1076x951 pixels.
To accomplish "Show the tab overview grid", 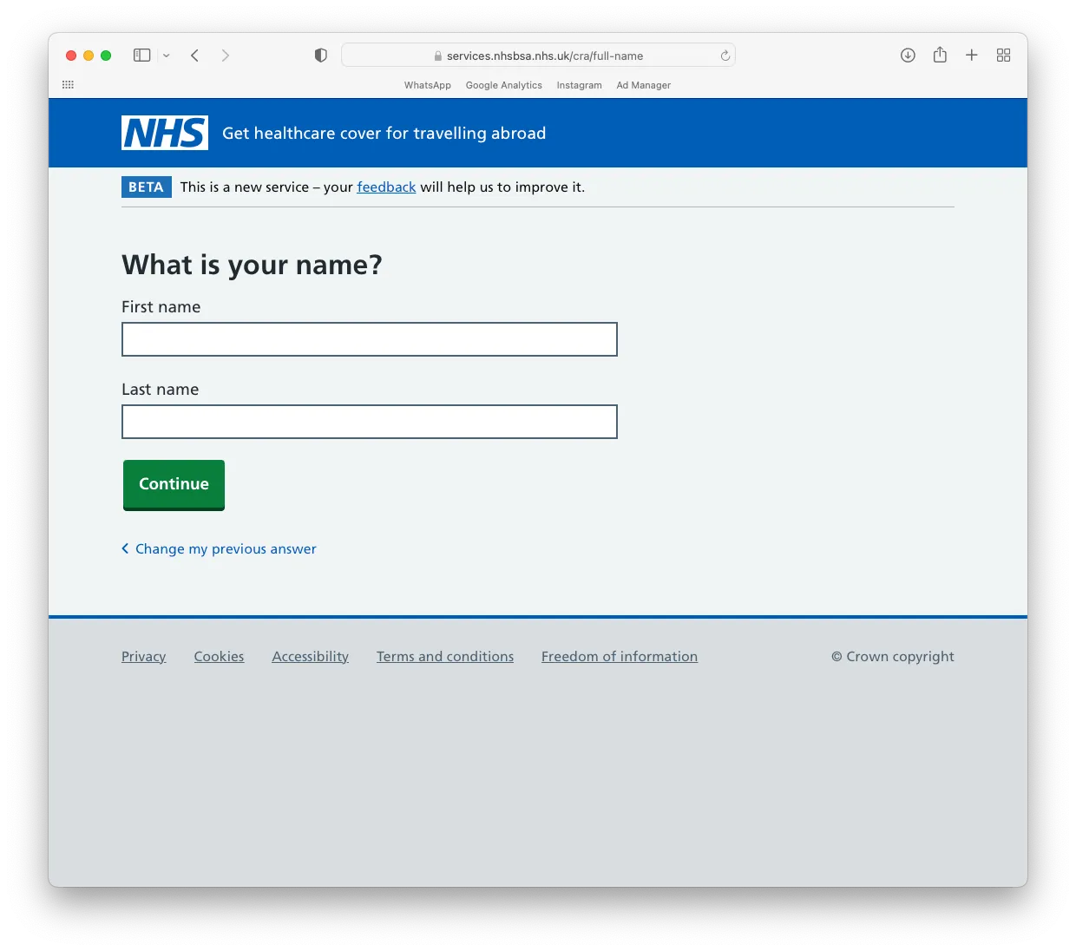I will pyautogui.click(x=1004, y=56).
